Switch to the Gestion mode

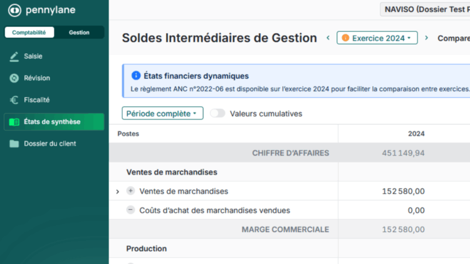[x=79, y=33]
